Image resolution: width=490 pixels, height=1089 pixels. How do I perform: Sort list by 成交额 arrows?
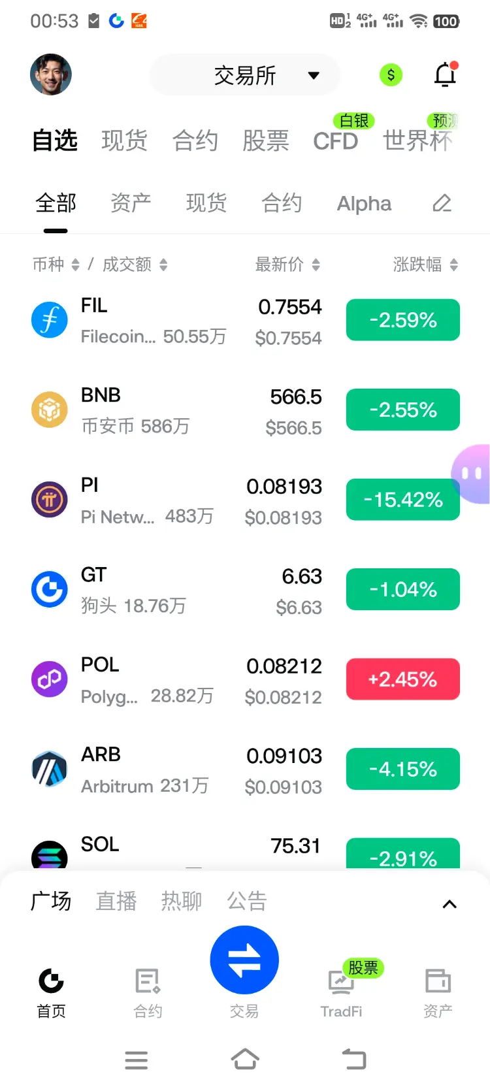click(x=163, y=265)
